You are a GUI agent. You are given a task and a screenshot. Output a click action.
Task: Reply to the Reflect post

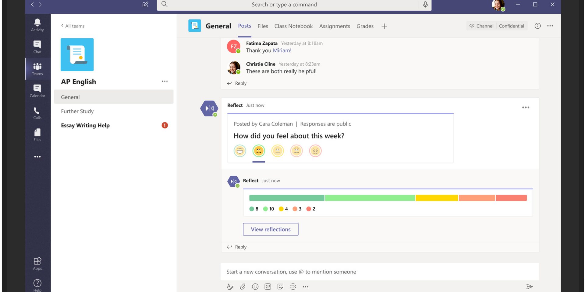click(x=237, y=247)
